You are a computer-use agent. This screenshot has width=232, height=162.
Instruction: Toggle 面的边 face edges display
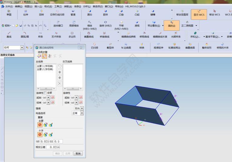pyautogui.click(x=171, y=25)
